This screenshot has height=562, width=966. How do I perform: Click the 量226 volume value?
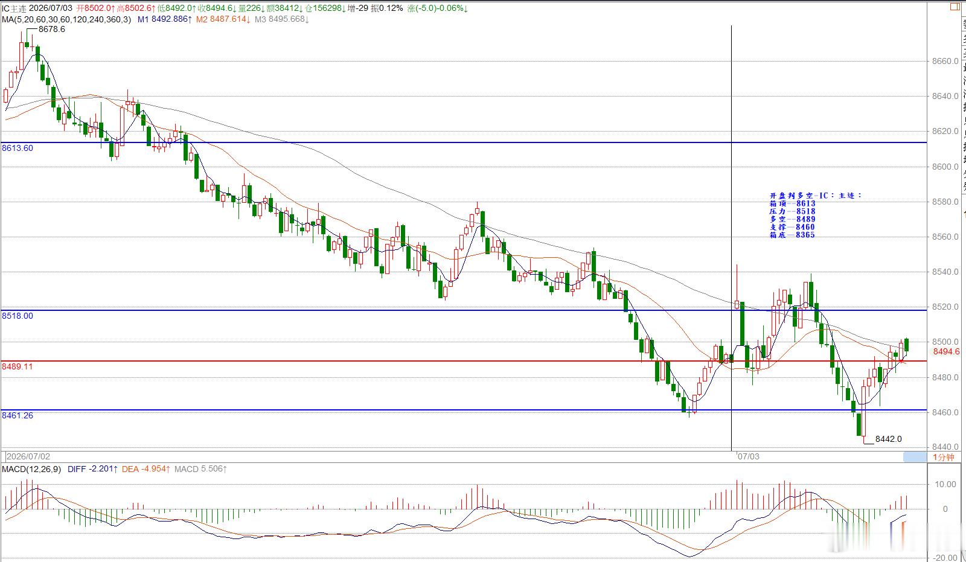click(252, 8)
